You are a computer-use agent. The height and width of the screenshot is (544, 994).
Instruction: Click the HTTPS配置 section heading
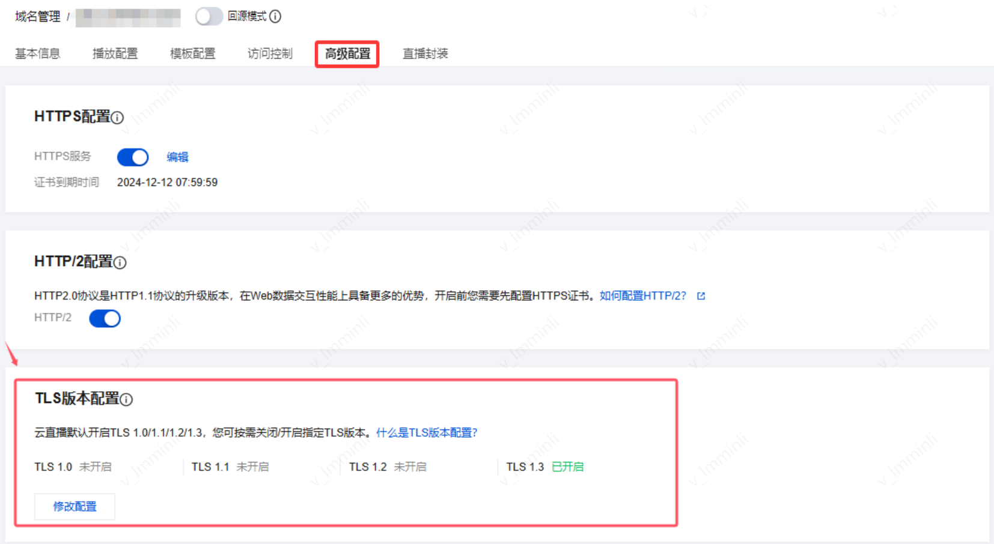pyautogui.click(x=72, y=116)
